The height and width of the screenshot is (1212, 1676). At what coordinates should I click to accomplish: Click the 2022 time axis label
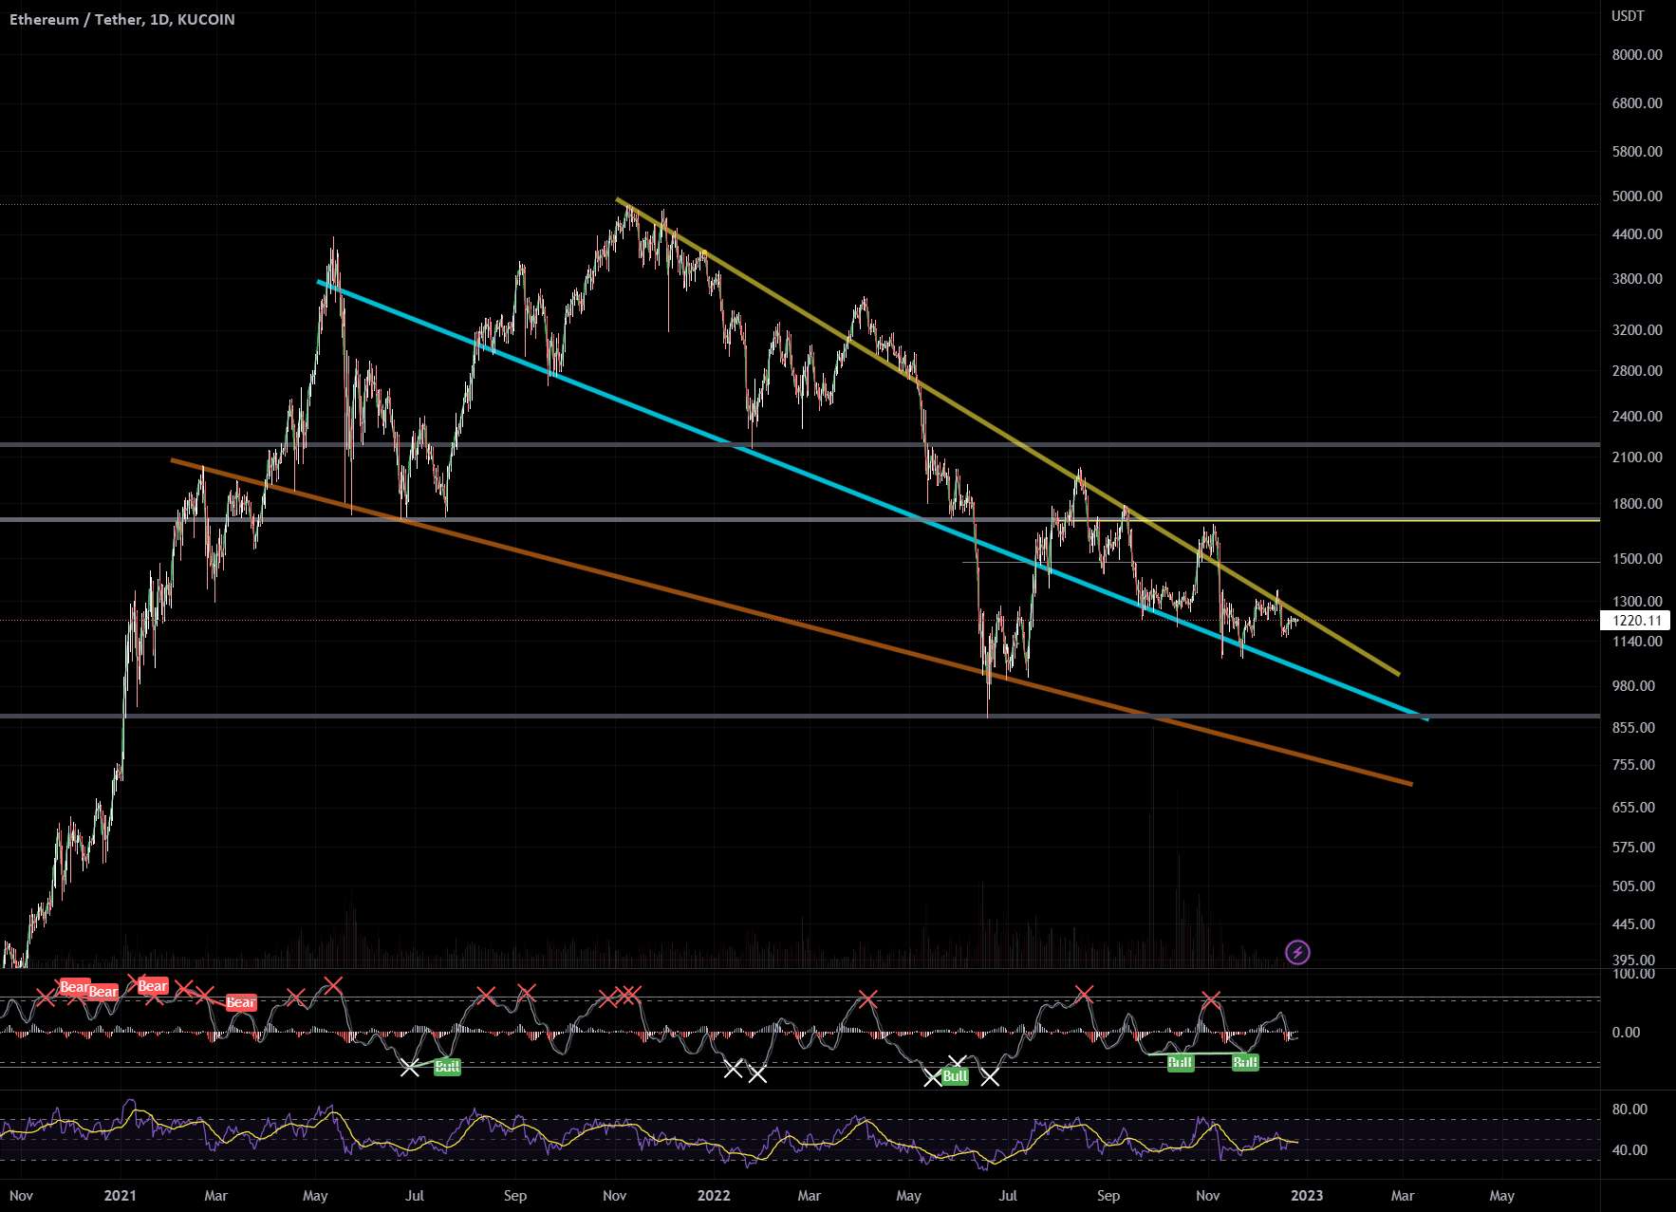tap(714, 1196)
